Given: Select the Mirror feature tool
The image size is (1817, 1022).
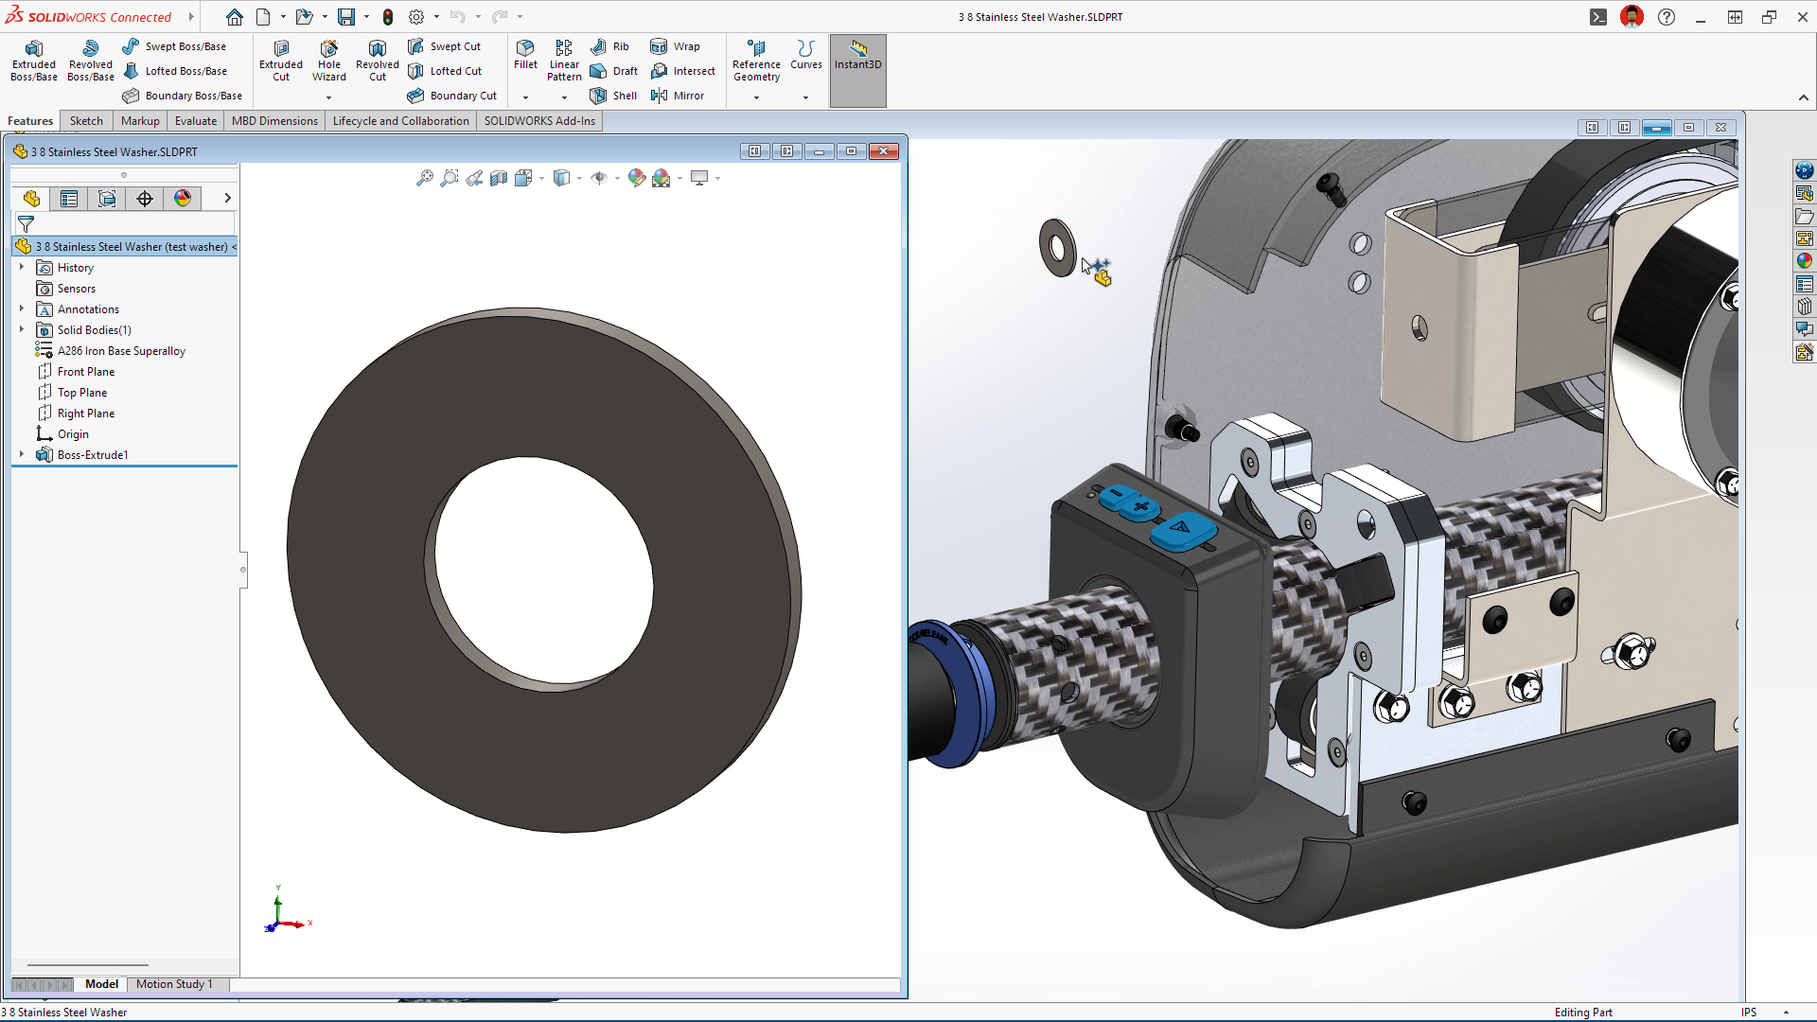Looking at the screenshot, I should click(x=679, y=95).
